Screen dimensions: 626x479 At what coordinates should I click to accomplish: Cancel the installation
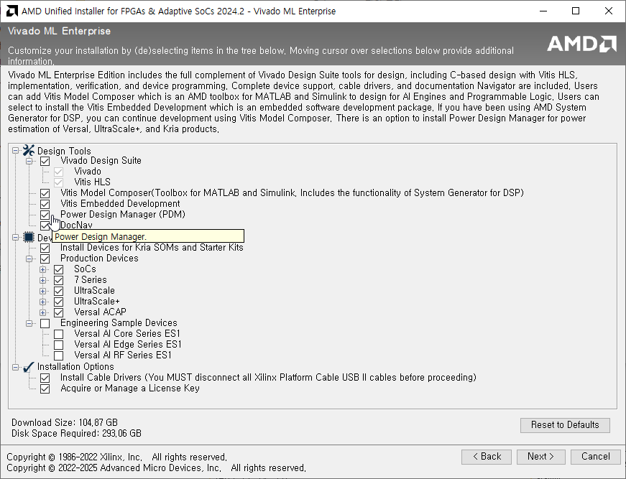[x=595, y=457]
